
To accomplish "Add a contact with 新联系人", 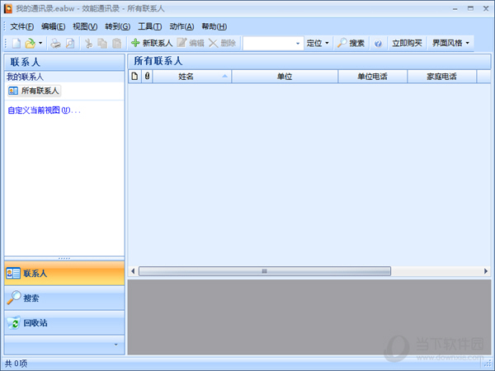I will pyautogui.click(x=152, y=43).
